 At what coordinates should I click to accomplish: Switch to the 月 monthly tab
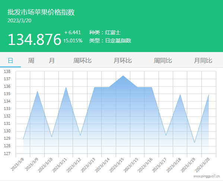(x=52, y=61)
